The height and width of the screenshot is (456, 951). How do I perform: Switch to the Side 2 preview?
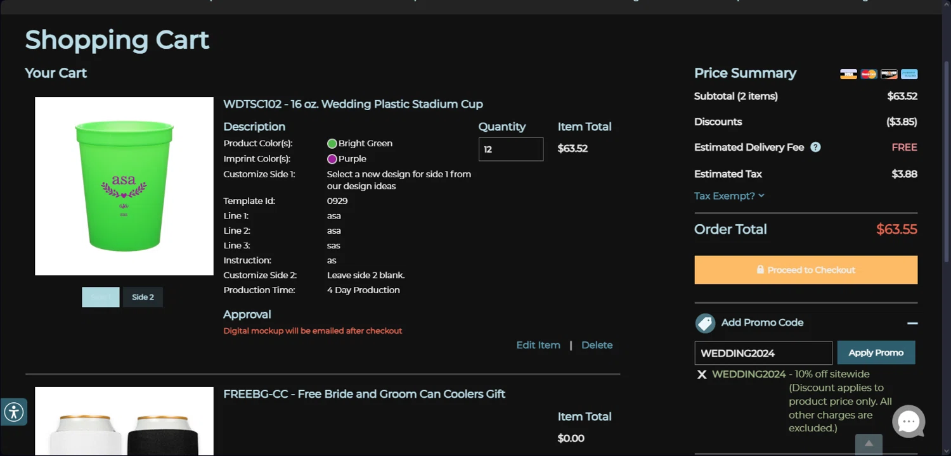(x=143, y=297)
